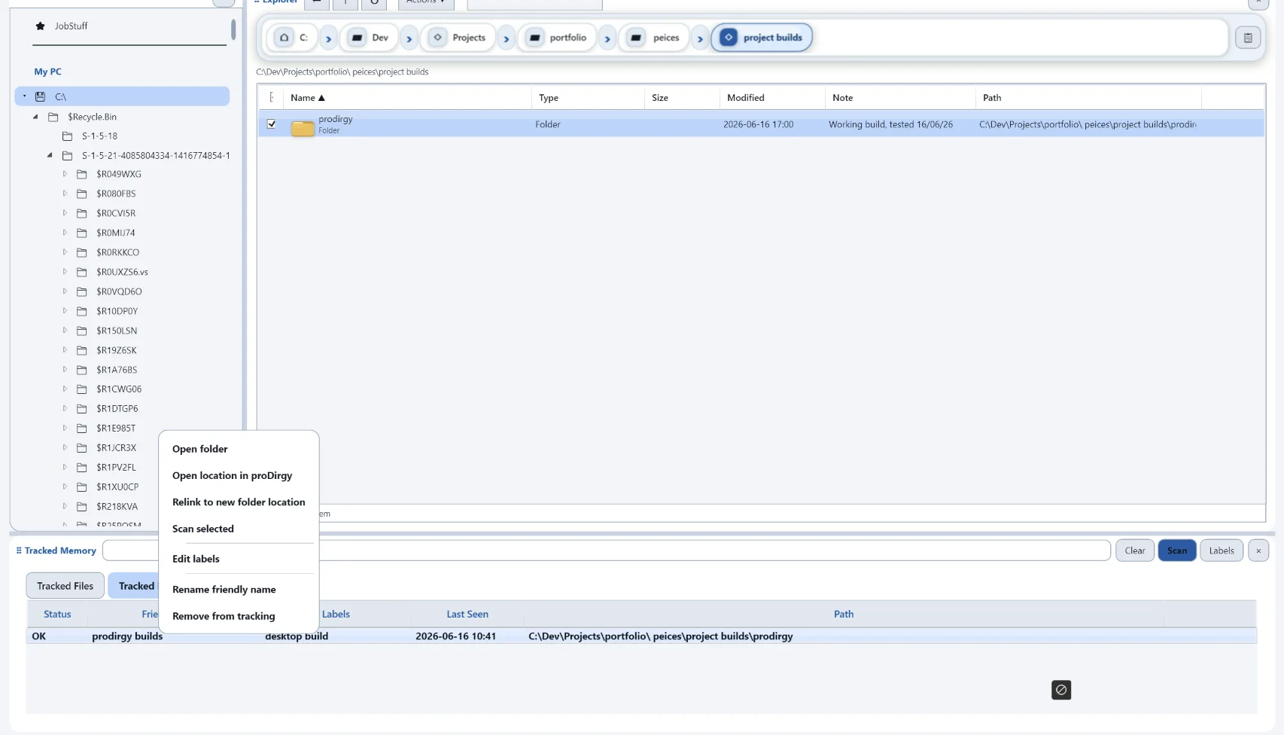Viewport: 1284px width, 735px height.
Task: Open the chevron dropdown after the Dev breadcrumb
Action: pyautogui.click(x=409, y=38)
